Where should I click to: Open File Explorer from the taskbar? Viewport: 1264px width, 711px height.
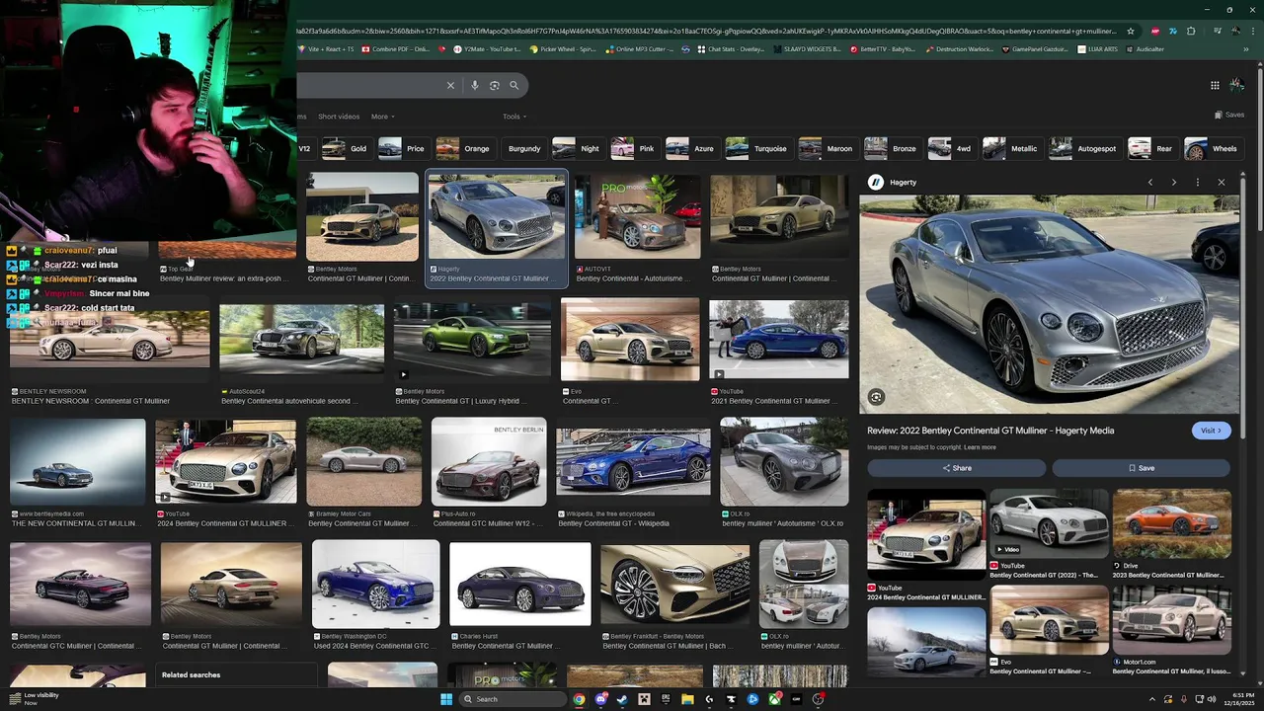tap(687, 699)
